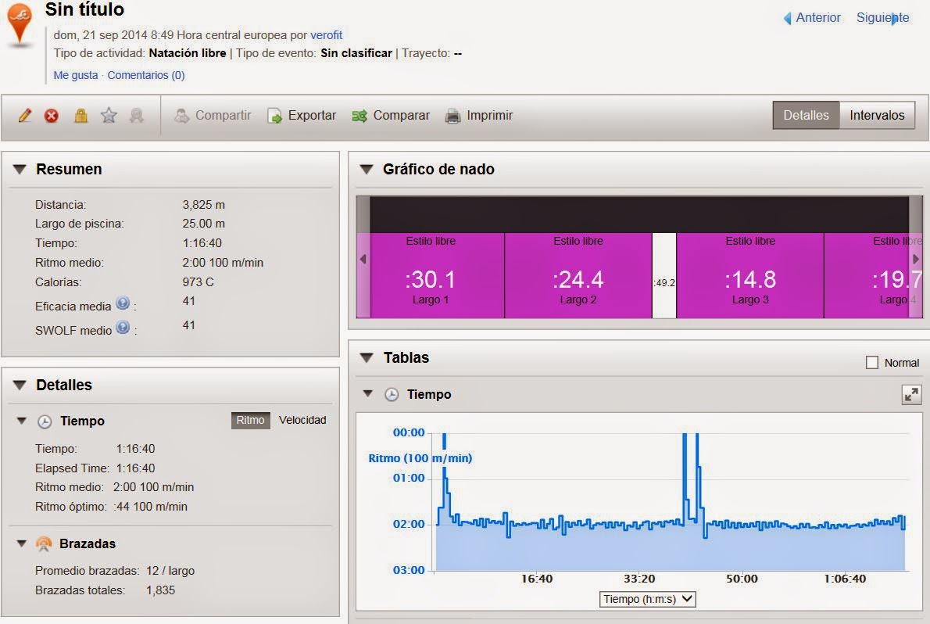
Task: Mark activity with the star favorite icon
Action: tap(109, 115)
